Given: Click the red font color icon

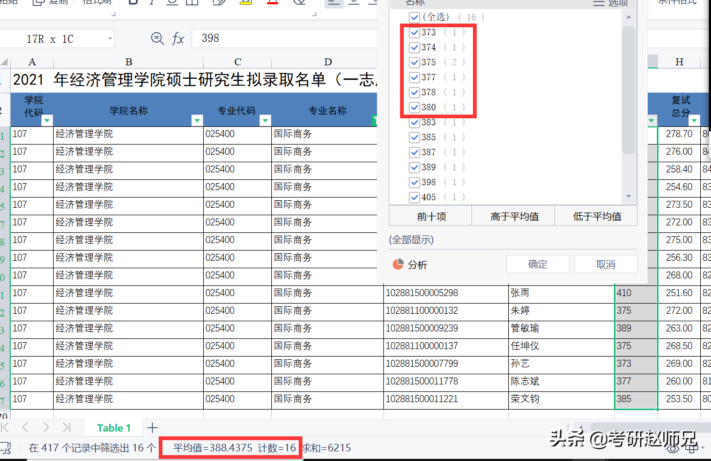Looking at the screenshot, I should [272, 3].
